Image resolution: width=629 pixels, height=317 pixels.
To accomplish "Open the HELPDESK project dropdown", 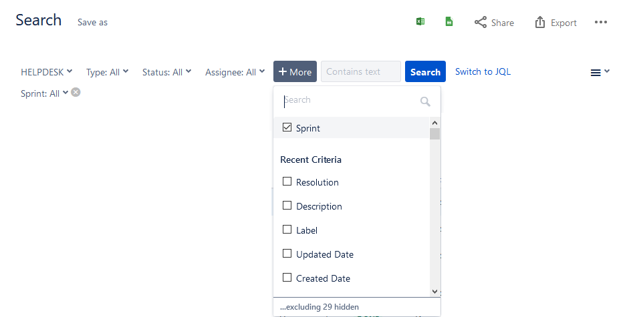I will pyautogui.click(x=47, y=72).
